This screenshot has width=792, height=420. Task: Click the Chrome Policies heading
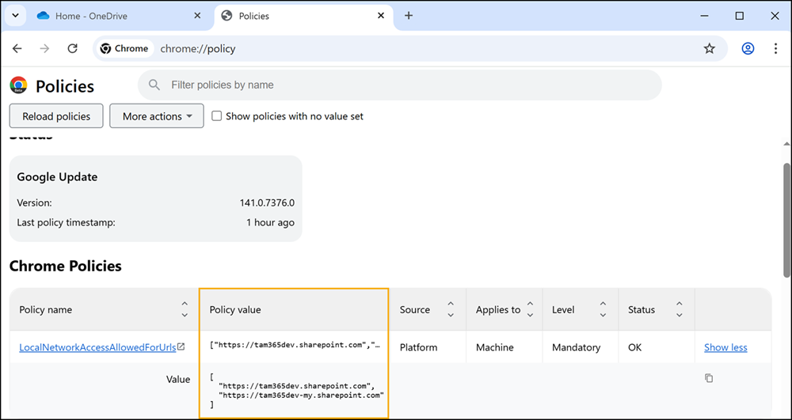66,266
